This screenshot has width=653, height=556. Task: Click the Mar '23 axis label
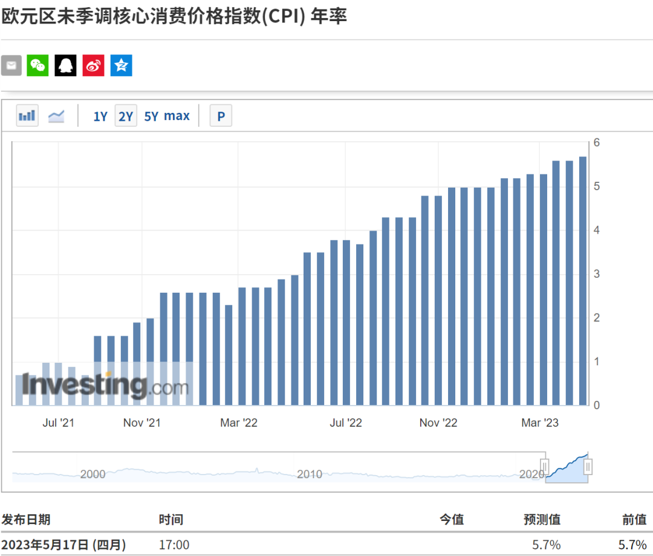pos(540,423)
